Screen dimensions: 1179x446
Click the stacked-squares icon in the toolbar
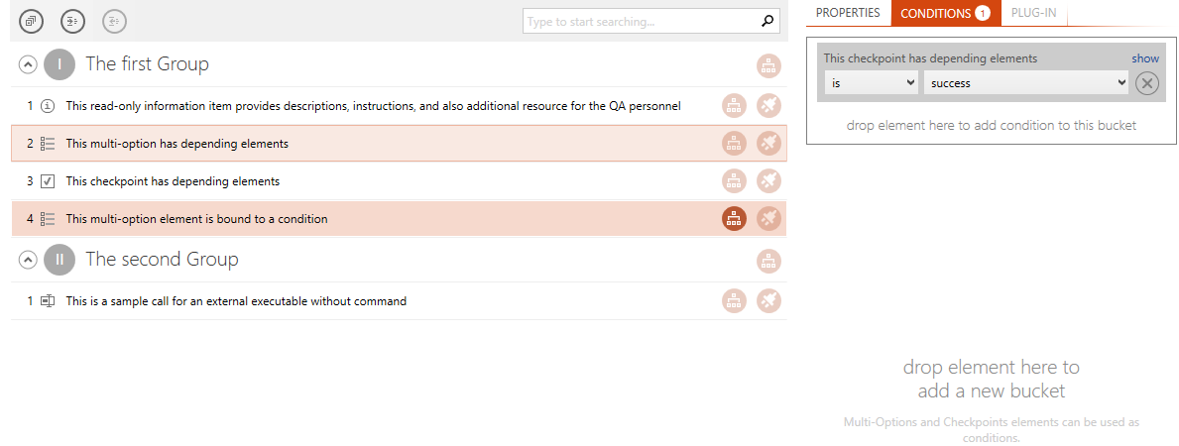[31, 21]
